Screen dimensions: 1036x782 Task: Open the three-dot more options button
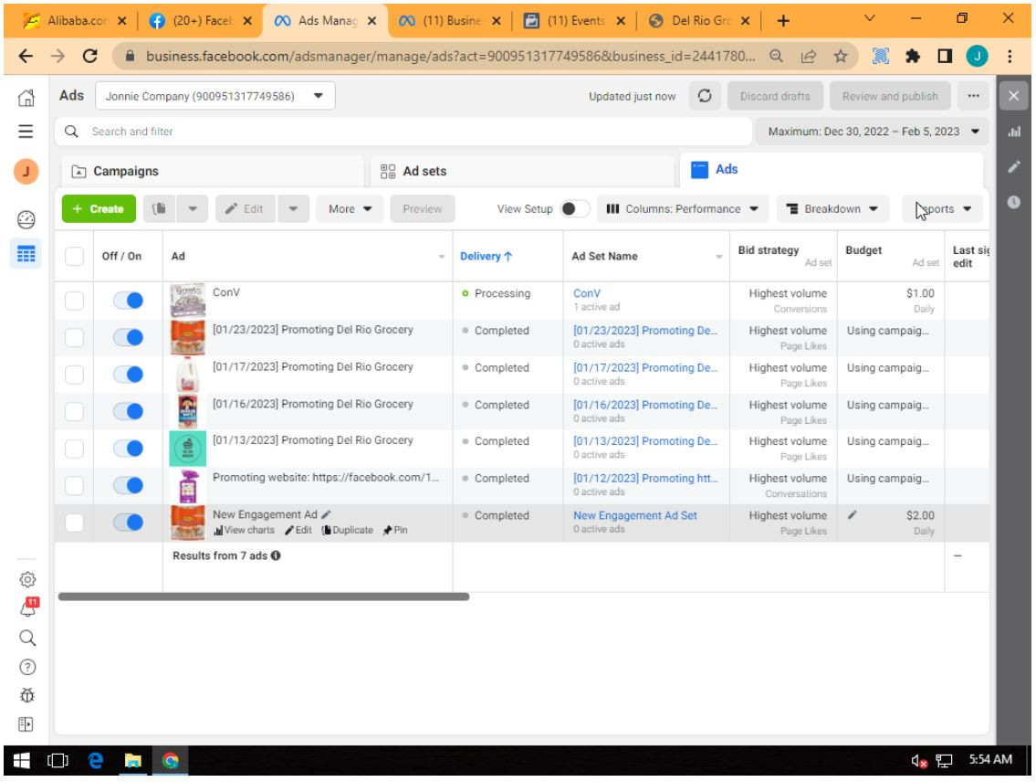973,96
